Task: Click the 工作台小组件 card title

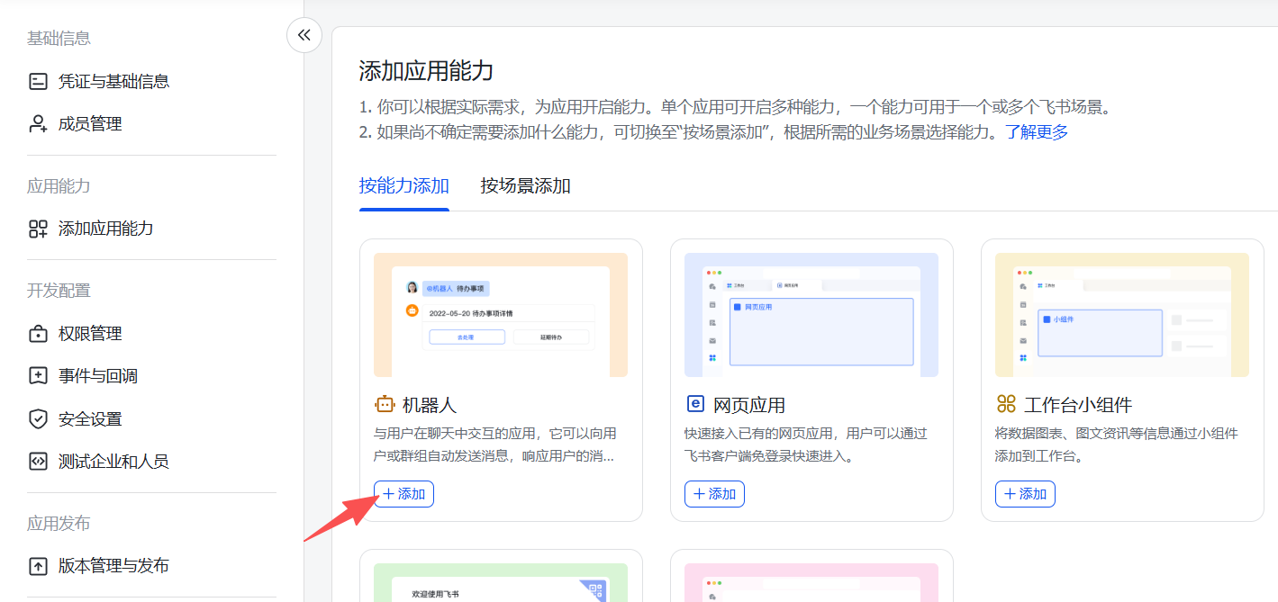Action: click(x=1078, y=405)
